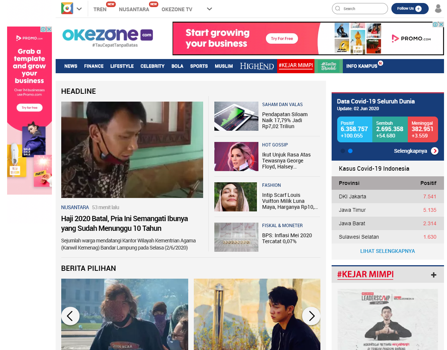This screenshot has width=447, height=350.
Task: Click the Follow Us button
Action: point(410,9)
